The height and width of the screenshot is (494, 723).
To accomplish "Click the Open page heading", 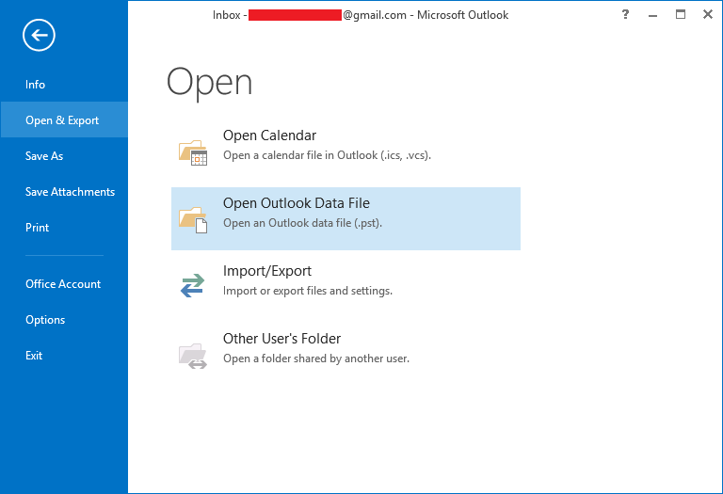I will pyautogui.click(x=209, y=83).
